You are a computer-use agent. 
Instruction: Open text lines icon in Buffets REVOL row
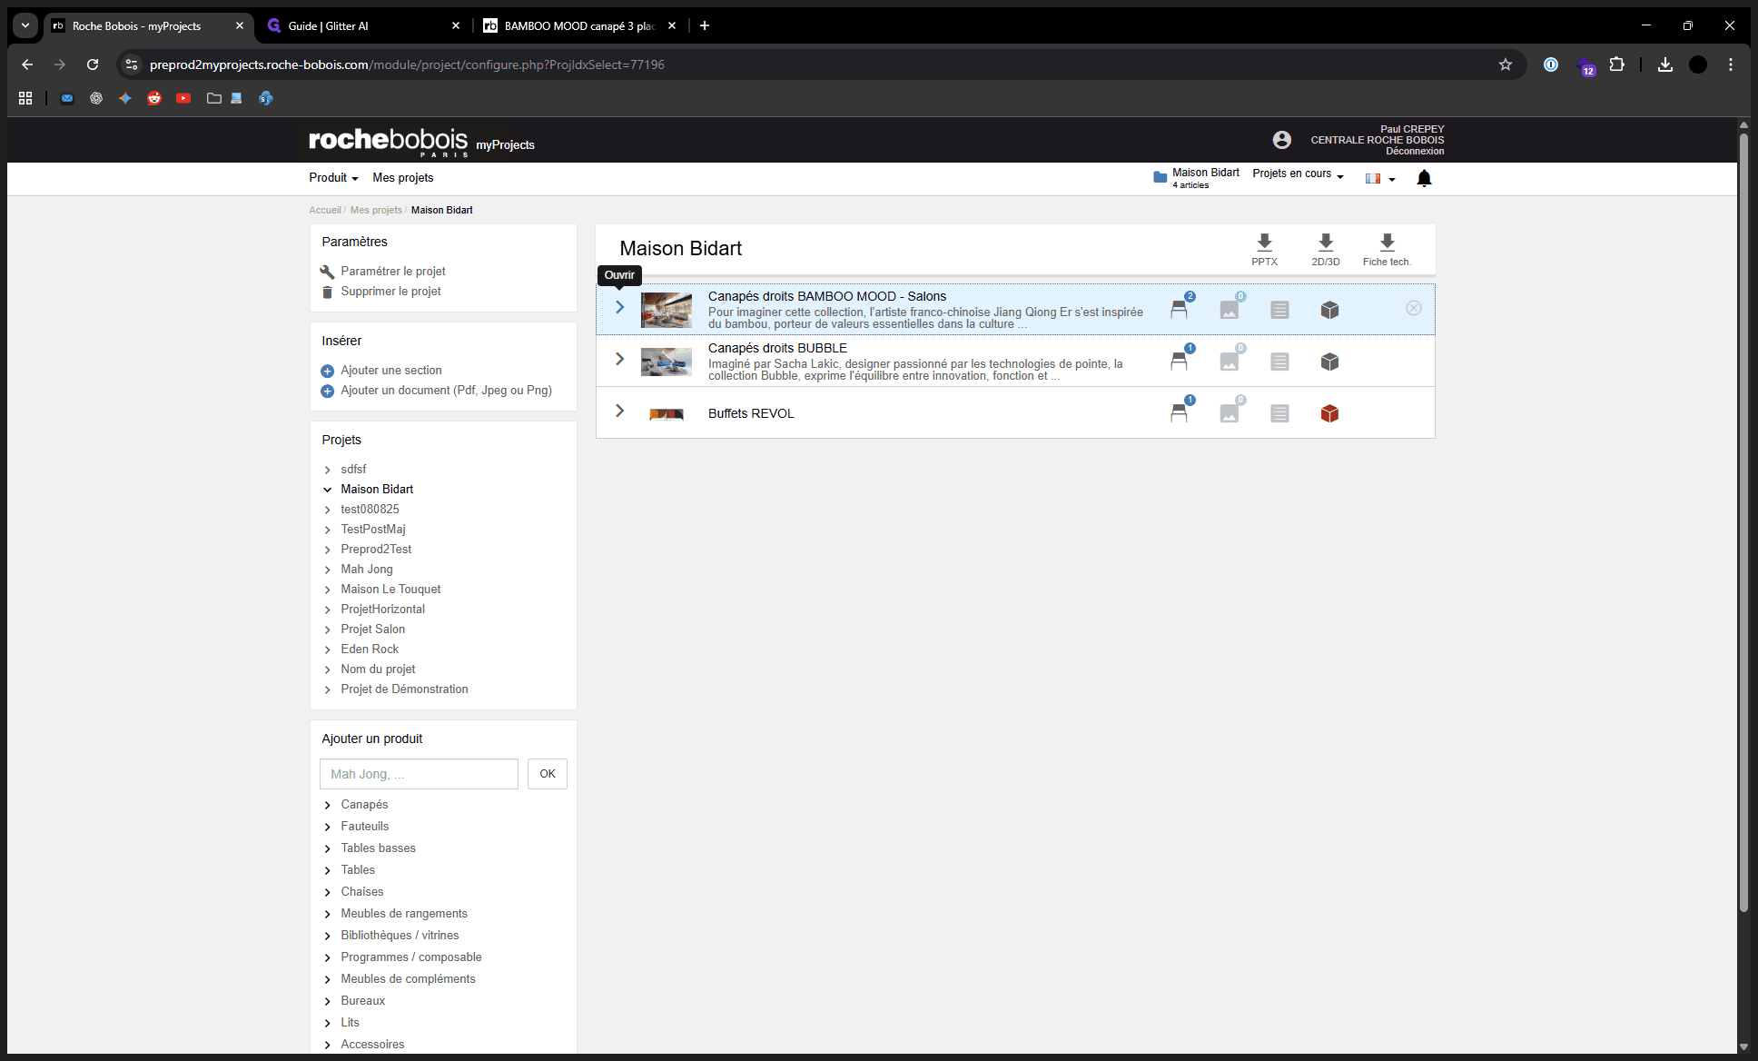(1279, 413)
